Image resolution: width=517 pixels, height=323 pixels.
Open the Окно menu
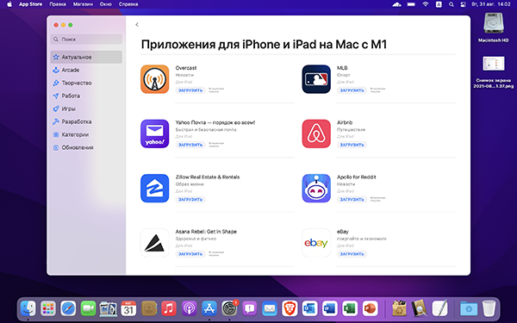(x=105, y=4)
